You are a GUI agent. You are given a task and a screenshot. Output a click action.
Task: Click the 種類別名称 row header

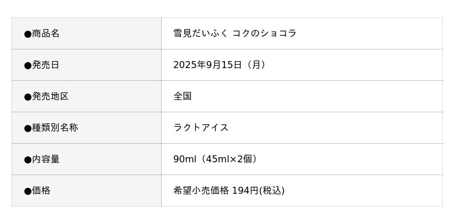87,128
